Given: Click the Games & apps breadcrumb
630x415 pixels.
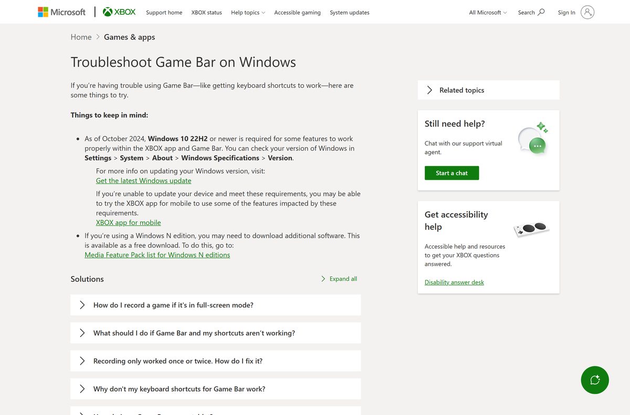Looking at the screenshot, I should coord(129,37).
